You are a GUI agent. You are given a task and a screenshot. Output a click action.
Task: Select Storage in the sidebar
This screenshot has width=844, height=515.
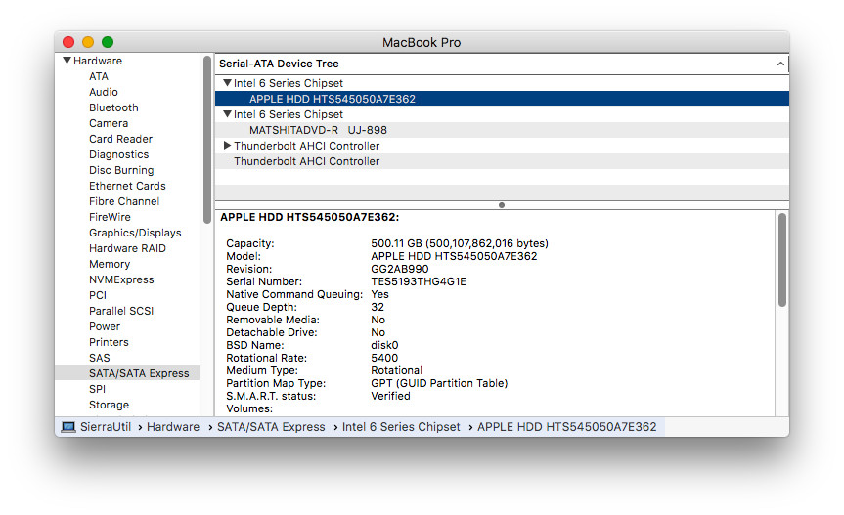click(x=109, y=404)
